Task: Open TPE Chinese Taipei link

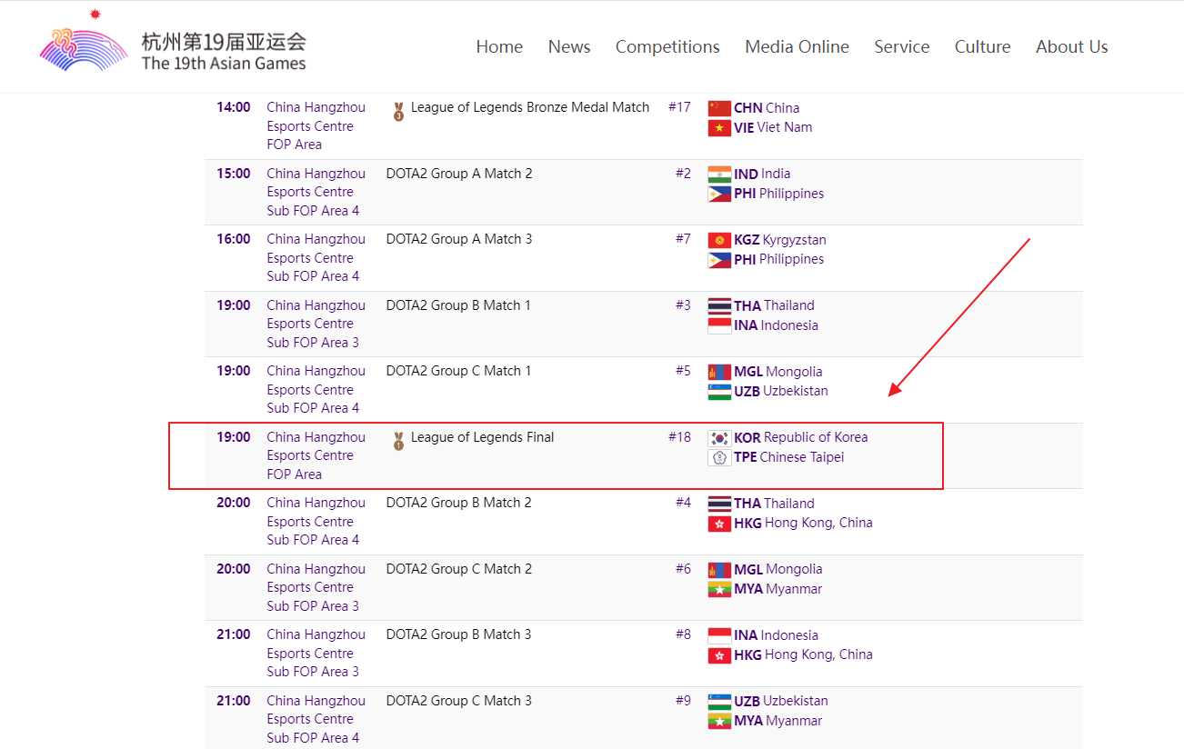Action: click(x=789, y=457)
